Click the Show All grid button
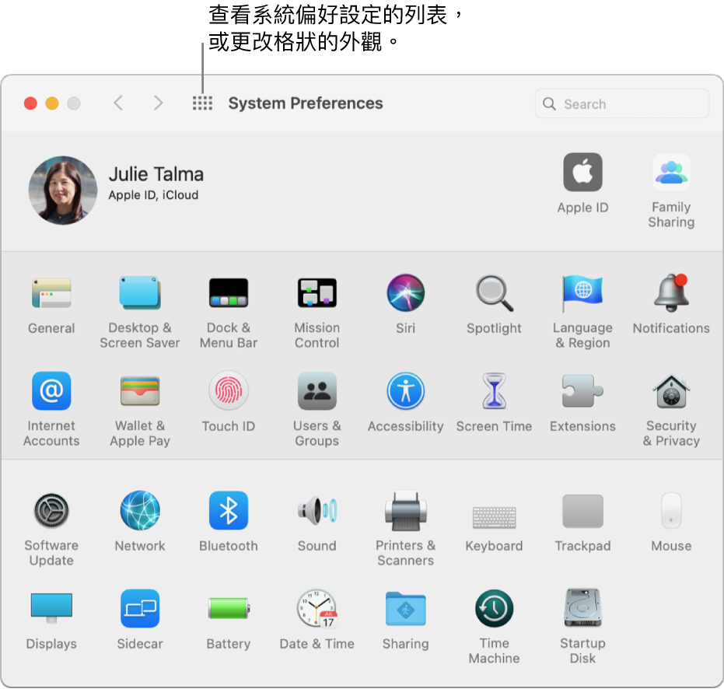Screen dimensions: 724x689 [x=202, y=103]
